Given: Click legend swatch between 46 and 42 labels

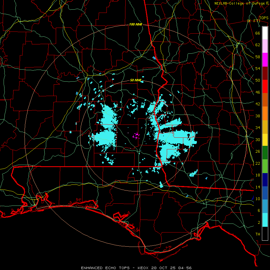Looking at the screenshot, I should pos(265,100).
